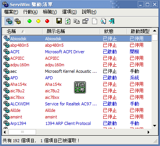Refresh the list with the green arrows icon
This screenshot has height=146, width=160.
(x=68, y=21)
